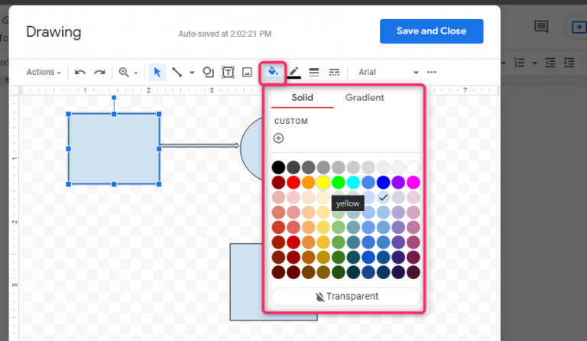This screenshot has width=587, height=341.
Task: Click the checked light blue swatch
Action: click(384, 197)
